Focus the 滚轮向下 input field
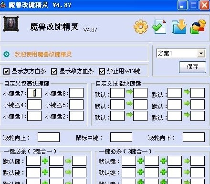The image size is (210, 184). tap(194, 137)
